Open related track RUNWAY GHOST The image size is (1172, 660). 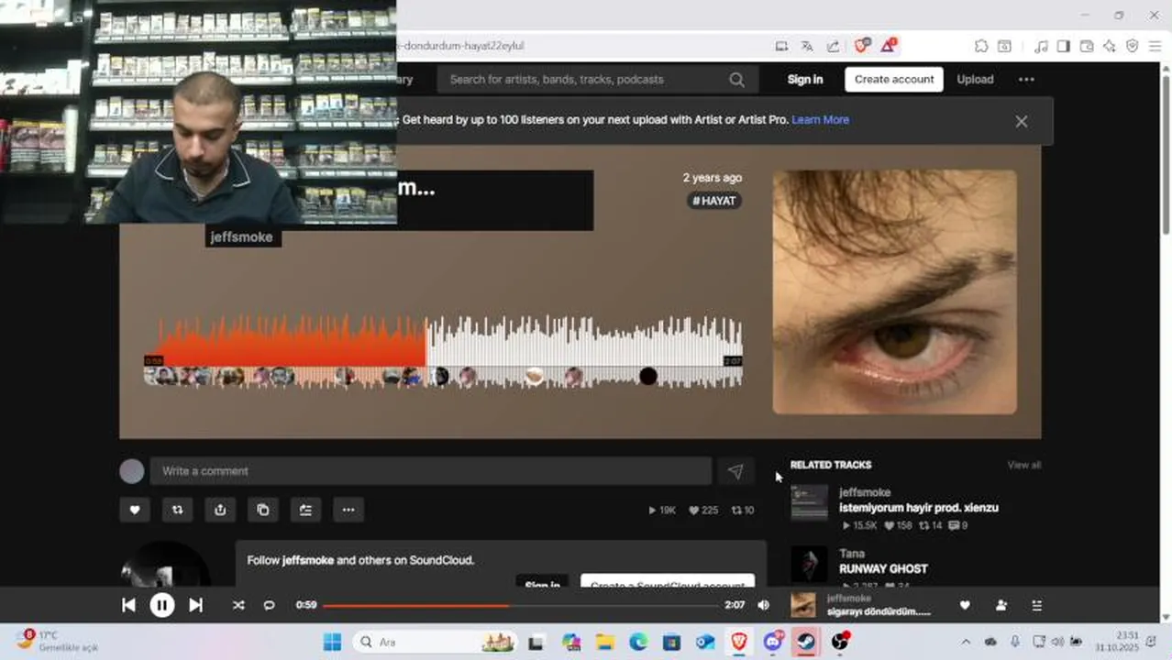883,569
